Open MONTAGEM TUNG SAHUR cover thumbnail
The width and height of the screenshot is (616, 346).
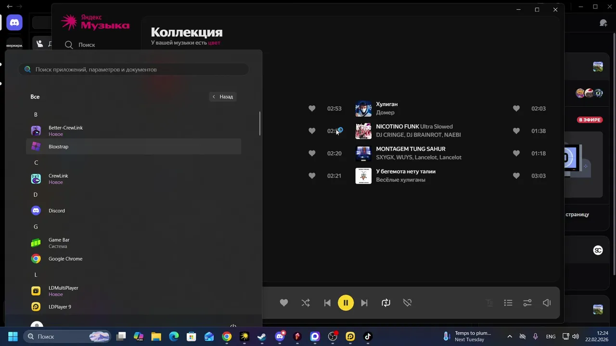click(x=363, y=153)
